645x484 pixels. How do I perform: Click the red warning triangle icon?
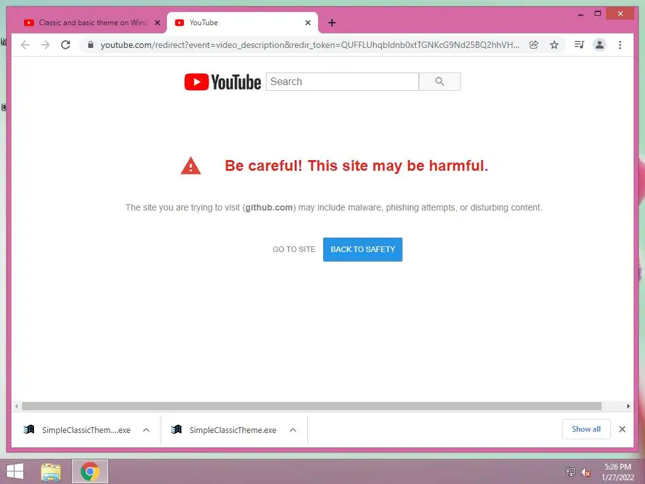click(191, 166)
